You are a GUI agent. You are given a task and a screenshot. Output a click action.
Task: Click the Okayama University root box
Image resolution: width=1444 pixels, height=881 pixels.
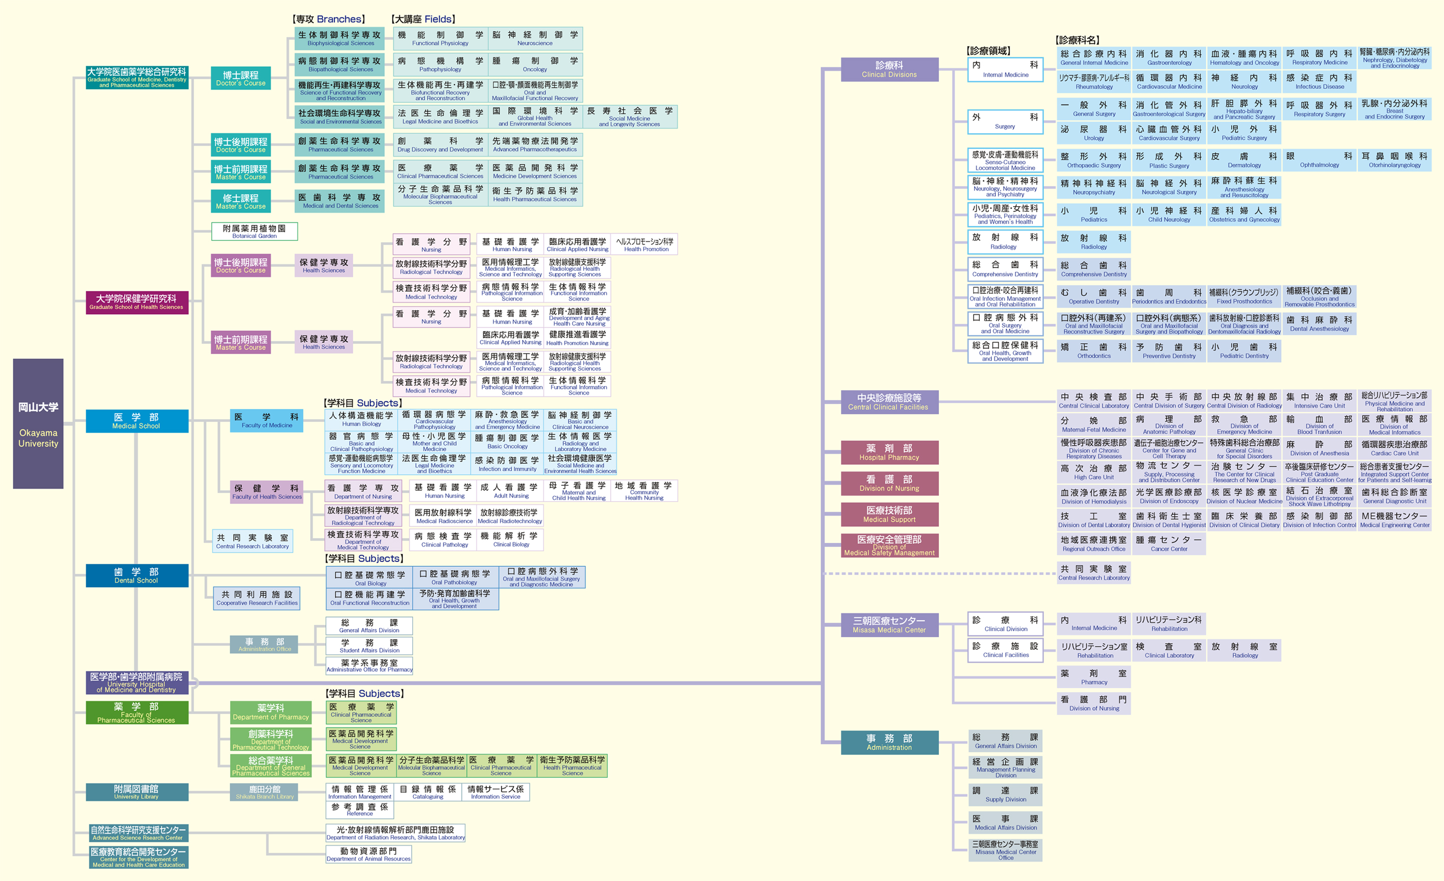[38, 423]
